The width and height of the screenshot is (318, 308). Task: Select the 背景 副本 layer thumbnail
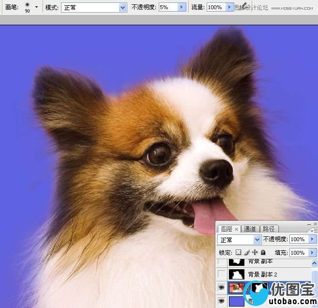pos(237,262)
